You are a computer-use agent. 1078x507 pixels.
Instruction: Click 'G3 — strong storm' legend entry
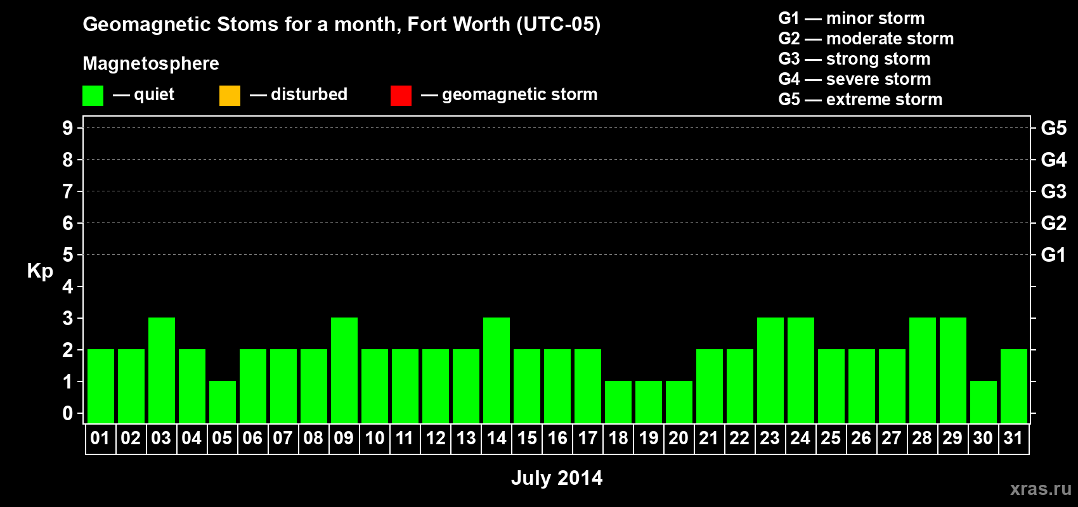854,59
